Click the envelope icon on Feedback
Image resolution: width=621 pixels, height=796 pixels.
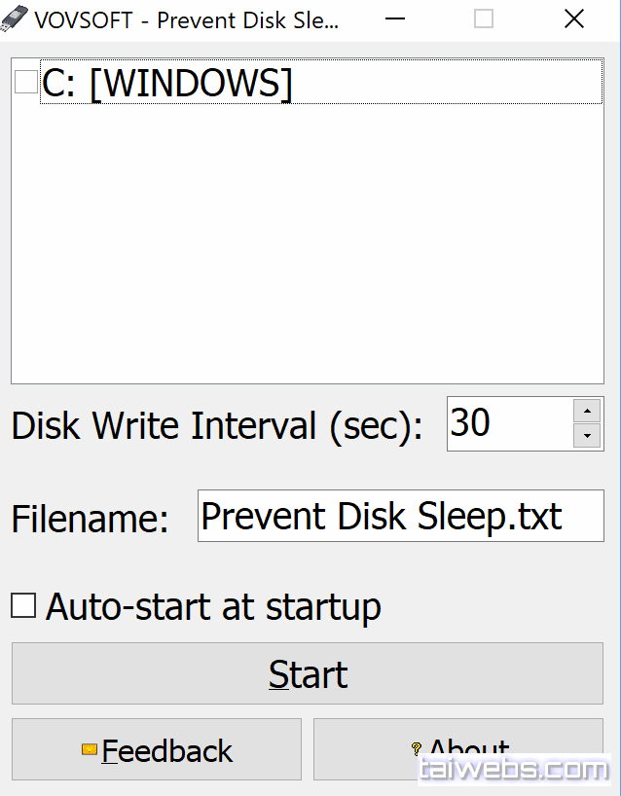[90, 749]
